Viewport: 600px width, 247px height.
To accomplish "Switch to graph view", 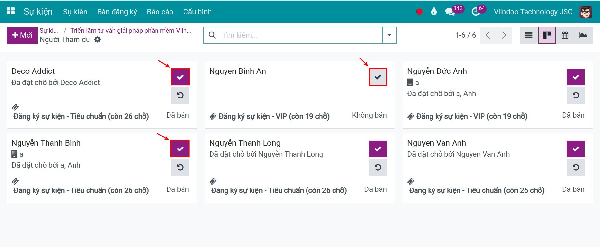I will tap(583, 35).
